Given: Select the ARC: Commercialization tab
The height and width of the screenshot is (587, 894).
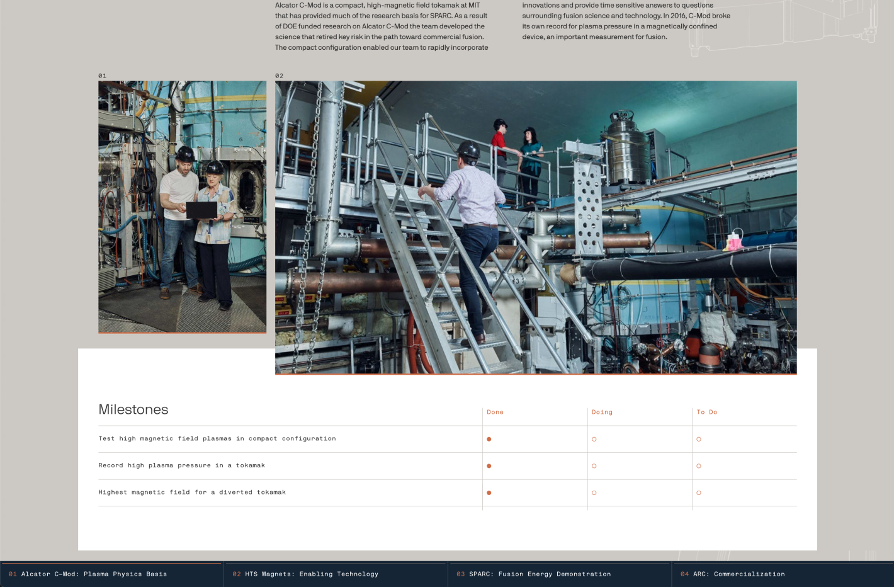Looking at the screenshot, I should point(783,574).
